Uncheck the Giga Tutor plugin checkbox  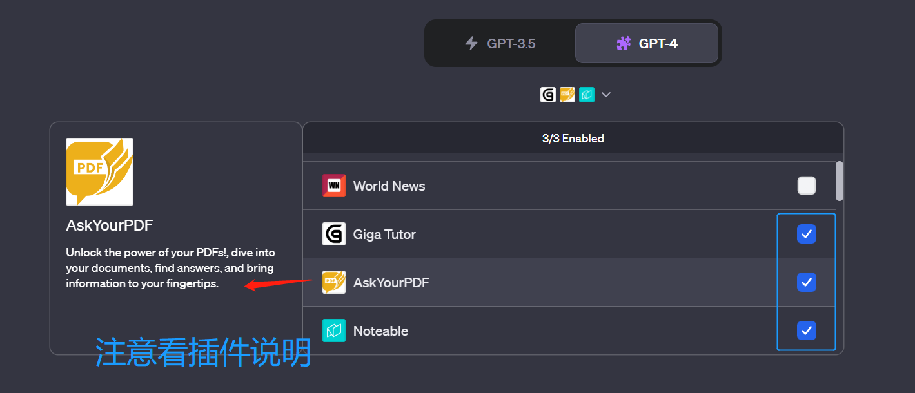pyautogui.click(x=807, y=234)
